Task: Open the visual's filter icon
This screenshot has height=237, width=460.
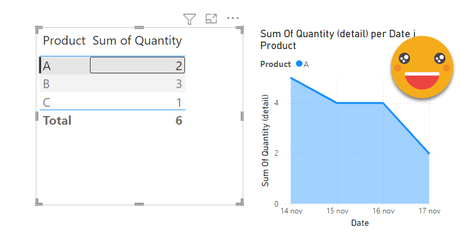Action: pyautogui.click(x=189, y=19)
